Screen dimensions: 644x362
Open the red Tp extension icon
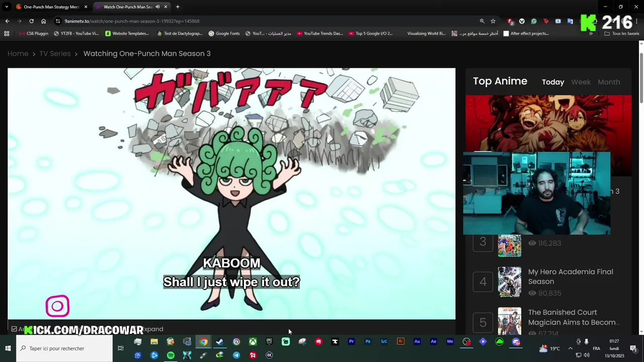(546, 21)
